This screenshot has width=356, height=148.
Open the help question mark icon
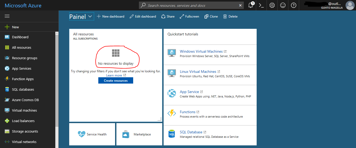294,5
